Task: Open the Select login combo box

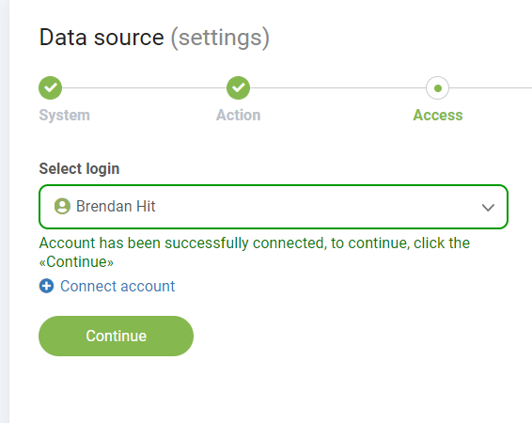Action: click(x=274, y=207)
